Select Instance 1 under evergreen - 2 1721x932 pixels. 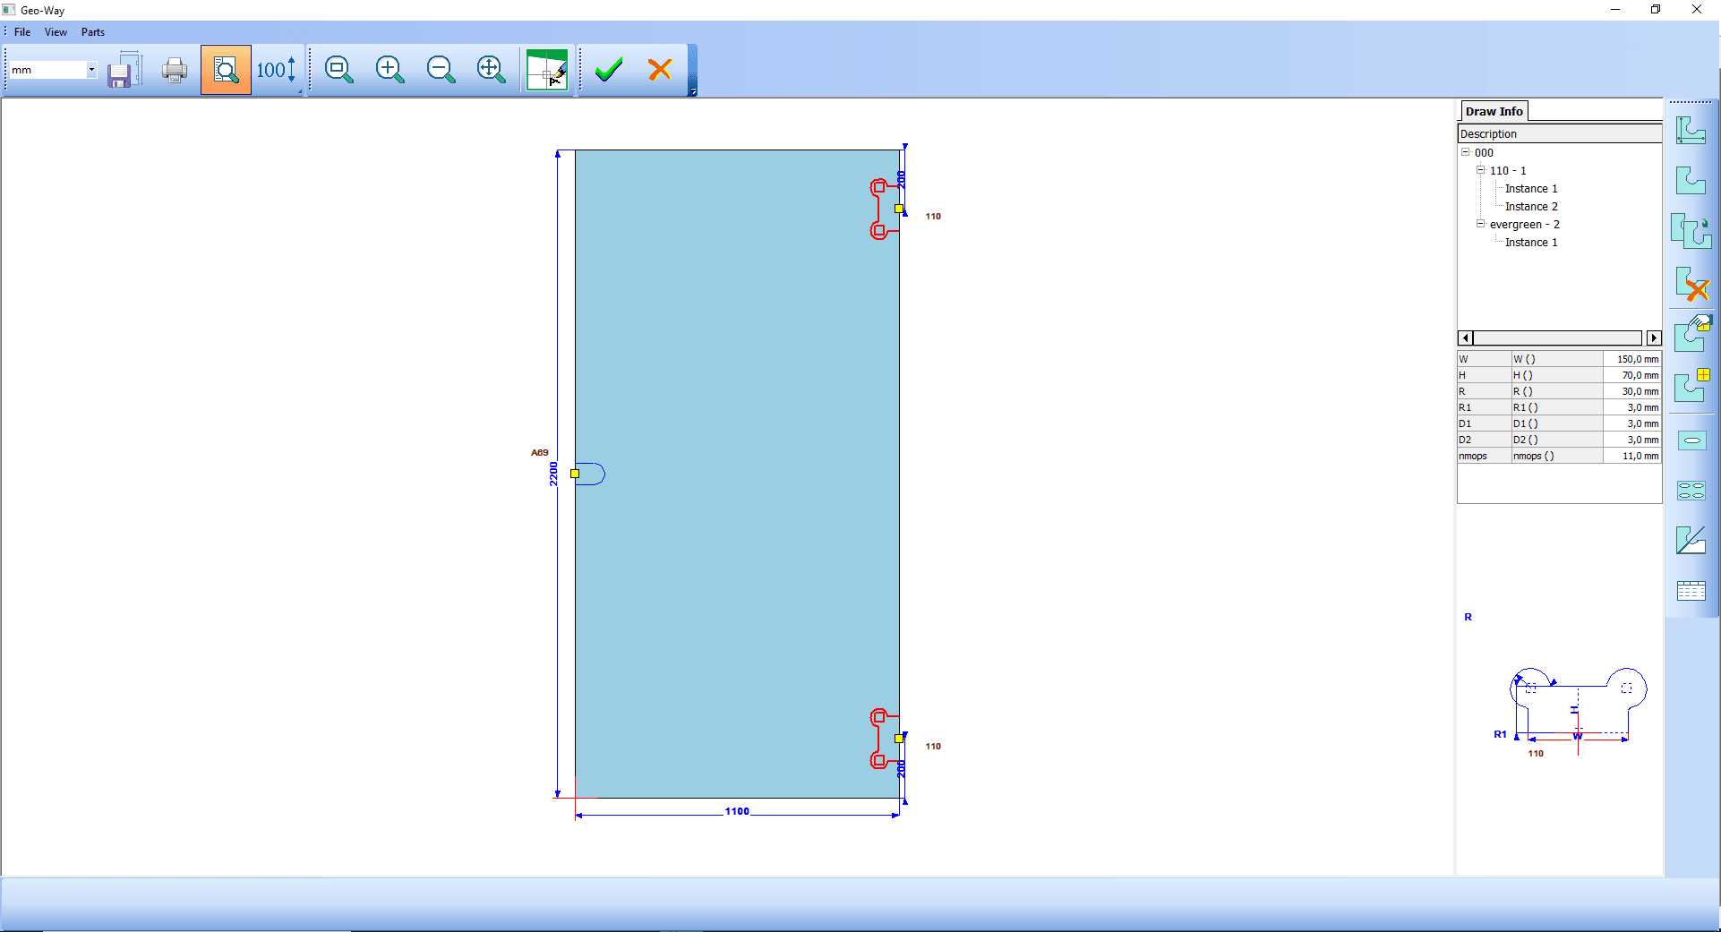pos(1531,243)
